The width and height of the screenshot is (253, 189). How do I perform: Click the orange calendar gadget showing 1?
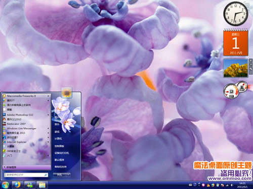(x=236, y=42)
